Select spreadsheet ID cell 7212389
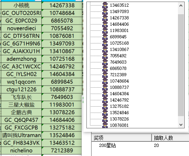The image size is (189, 156). (x=62, y=150)
